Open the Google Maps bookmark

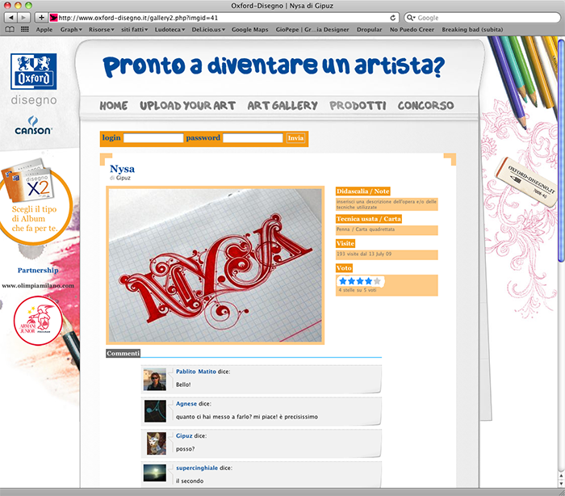(249, 30)
